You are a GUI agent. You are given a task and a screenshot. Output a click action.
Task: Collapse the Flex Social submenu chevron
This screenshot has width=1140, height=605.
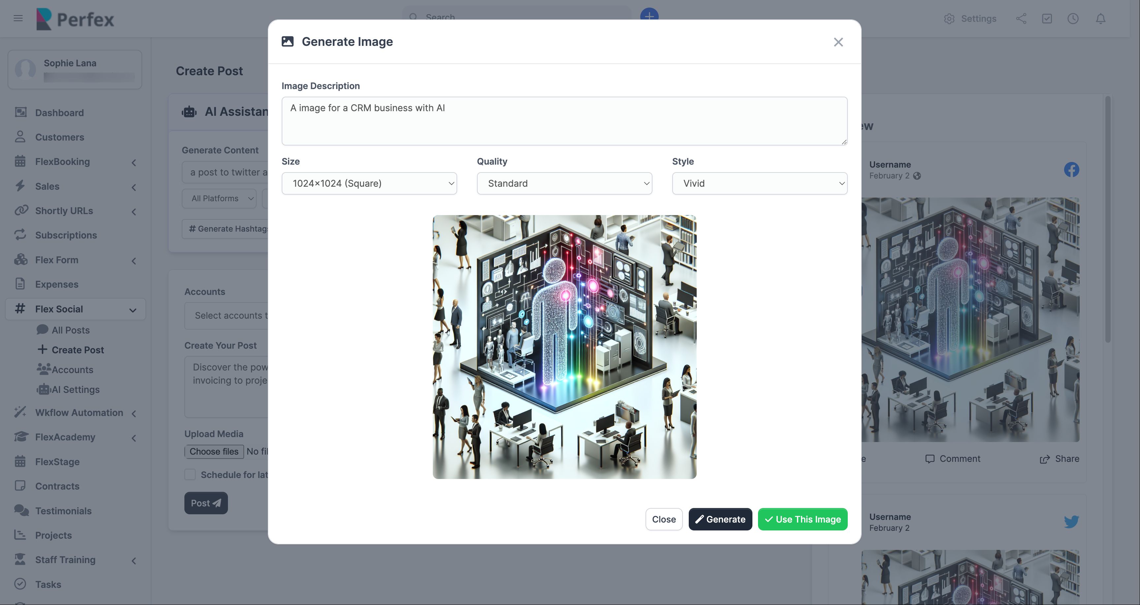pyautogui.click(x=133, y=310)
